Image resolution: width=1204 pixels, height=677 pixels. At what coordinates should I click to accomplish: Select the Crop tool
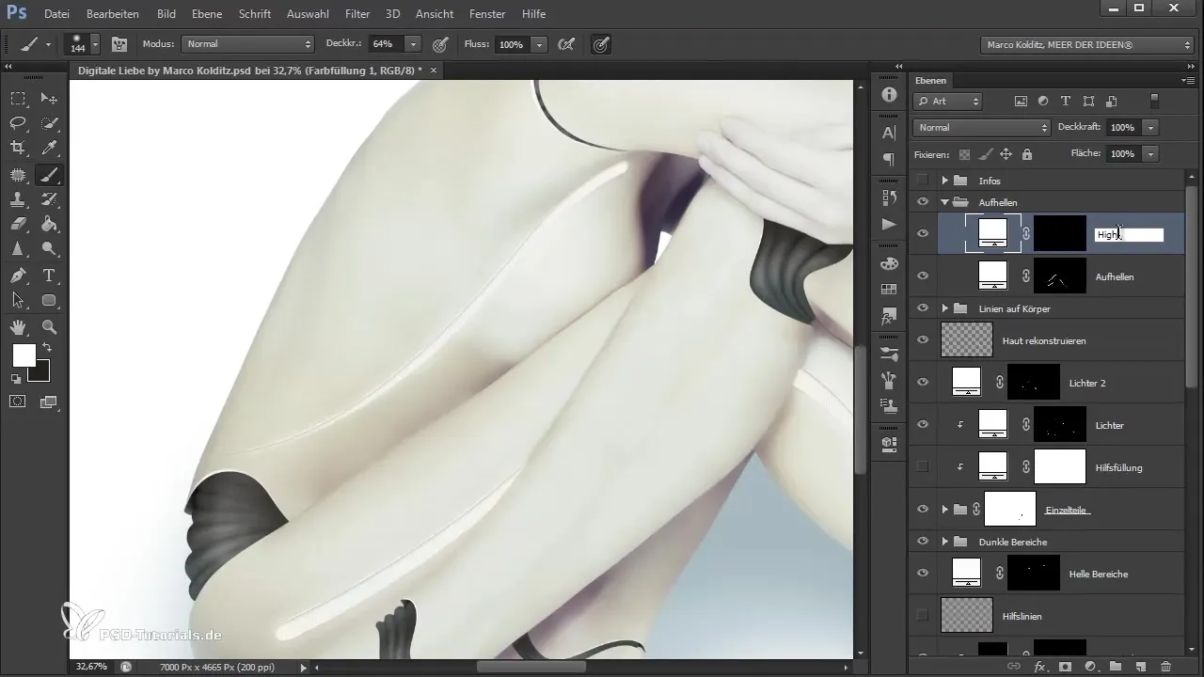click(x=18, y=148)
